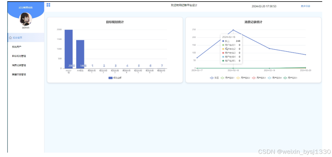Click the 张三 data point on 2024-02-20

click(305, 55)
